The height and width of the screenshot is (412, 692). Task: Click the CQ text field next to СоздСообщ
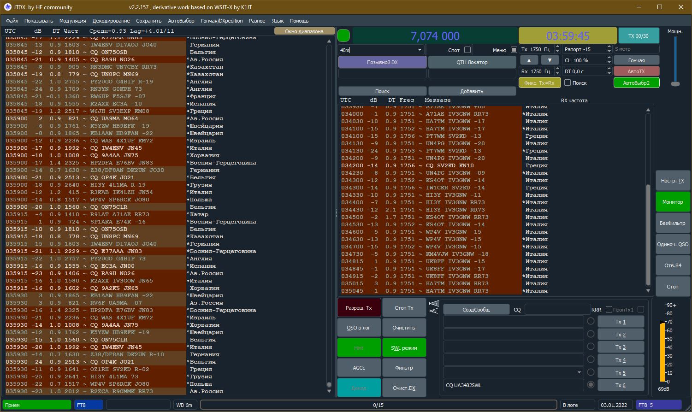click(557, 310)
